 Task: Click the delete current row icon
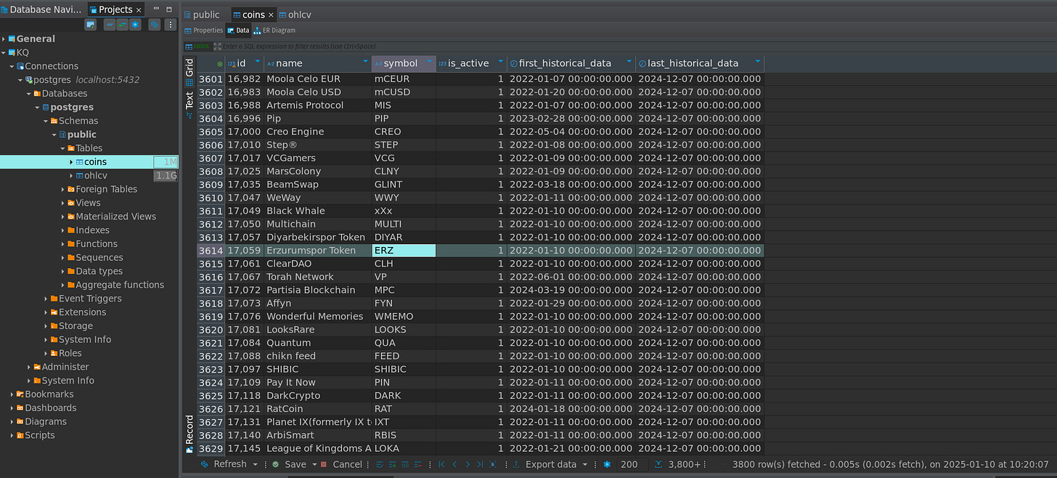click(418, 464)
